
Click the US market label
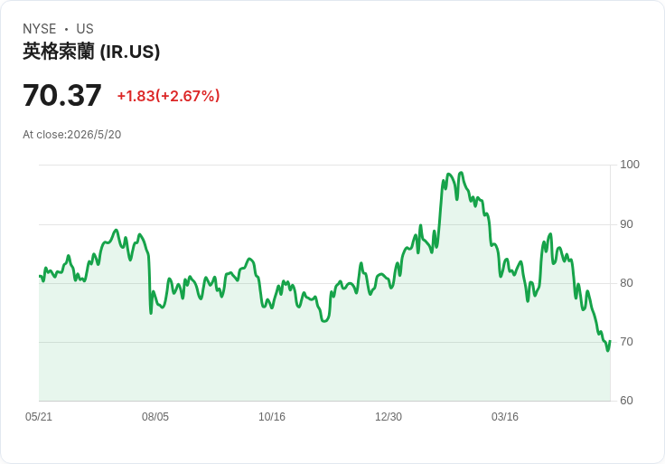85,29
